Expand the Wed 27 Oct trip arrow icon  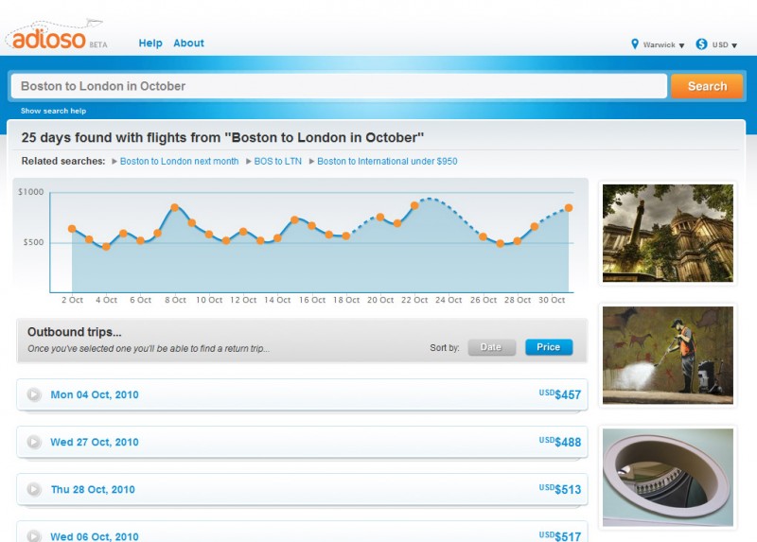click(34, 442)
